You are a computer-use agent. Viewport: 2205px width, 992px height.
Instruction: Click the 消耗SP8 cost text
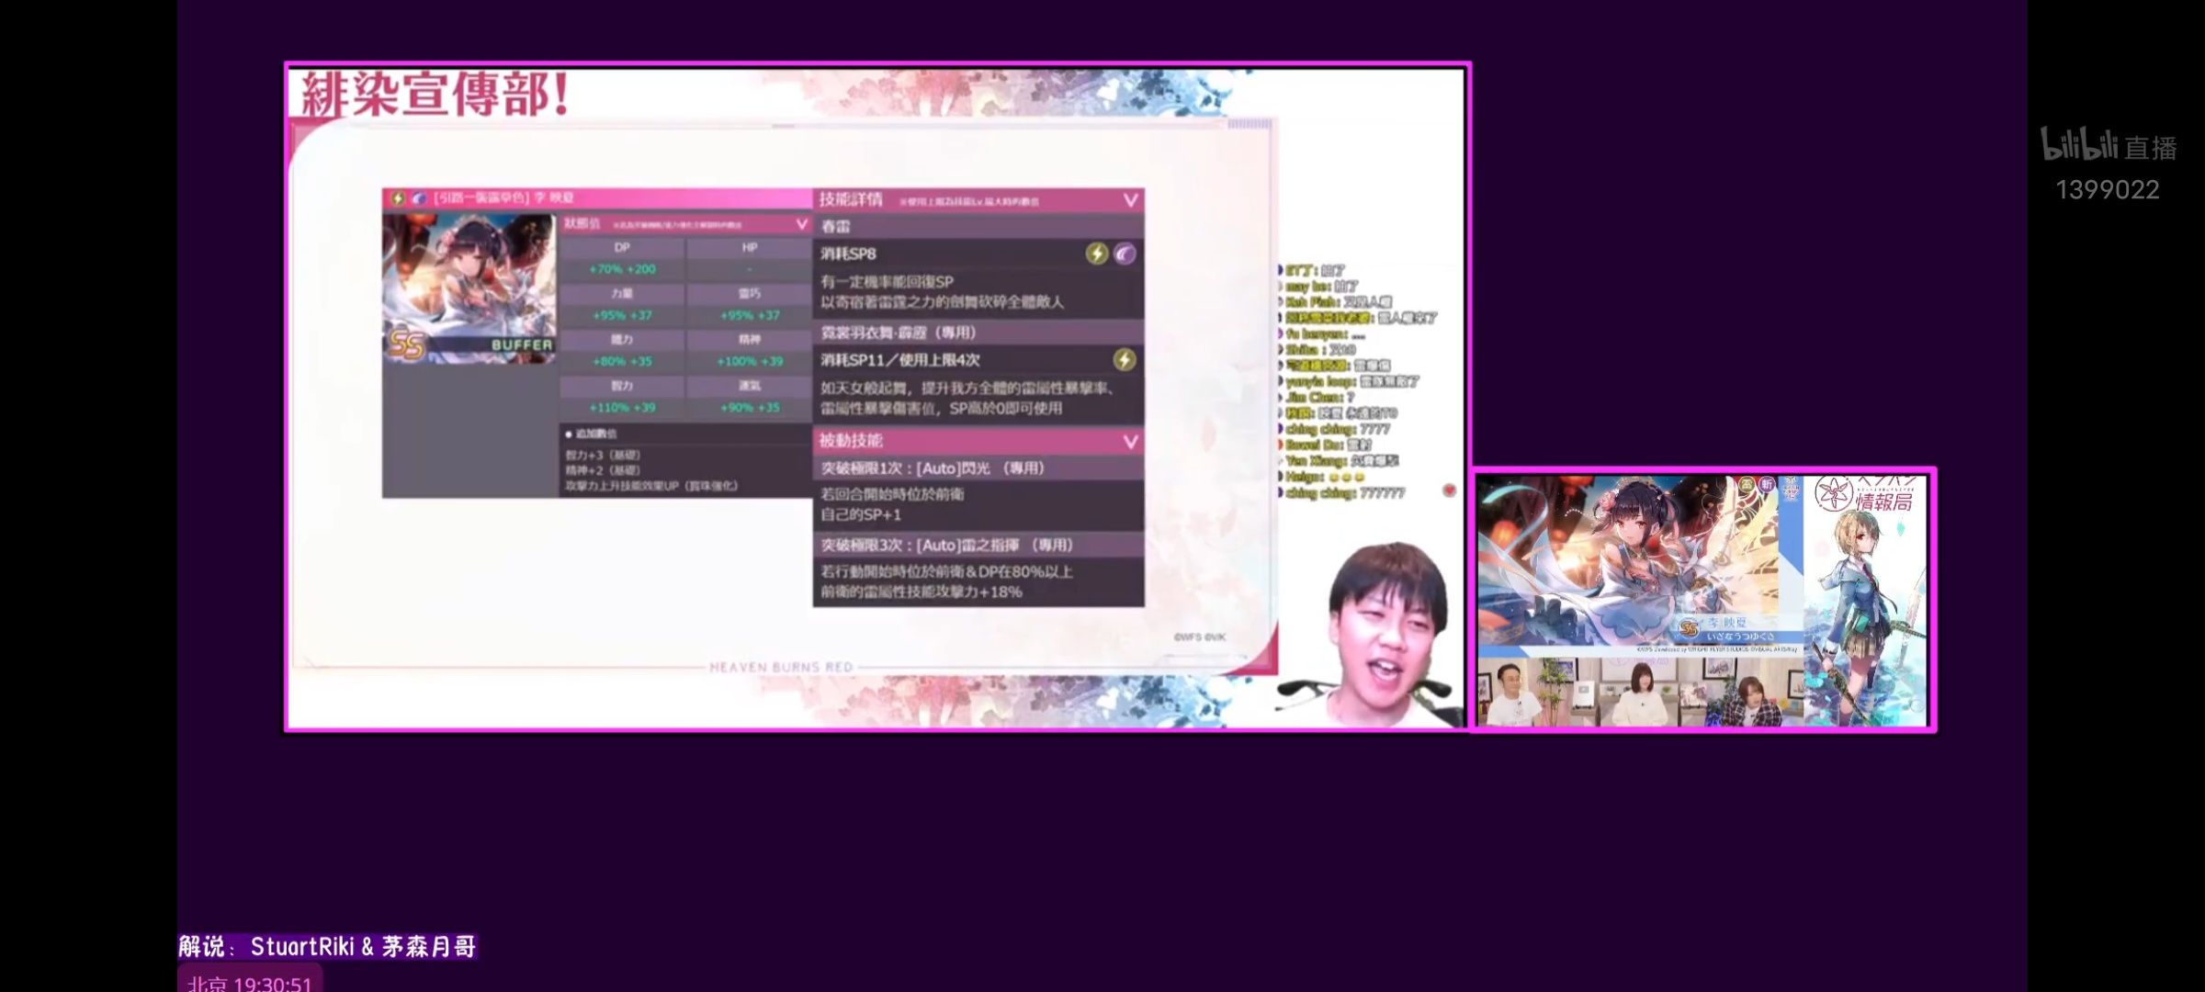coord(848,254)
